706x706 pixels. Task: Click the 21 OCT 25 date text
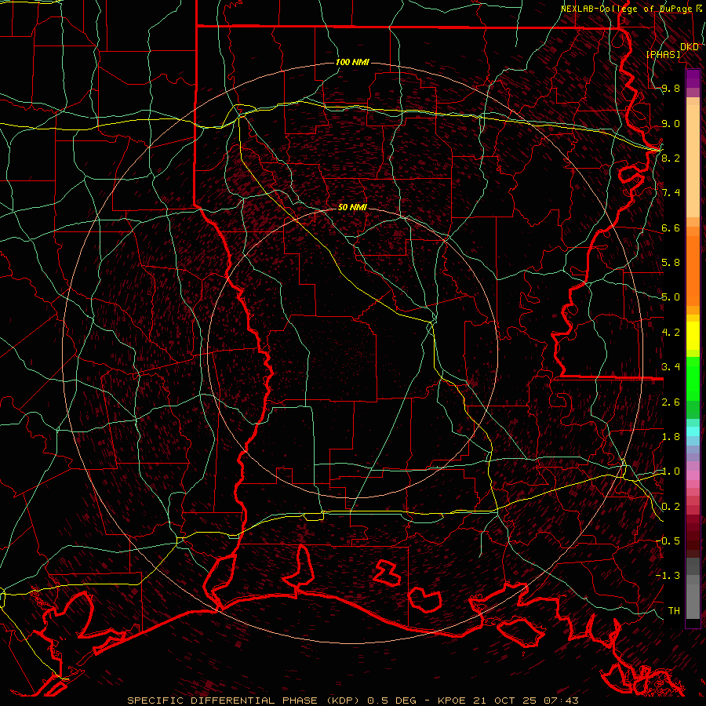click(x=503, y=701)
